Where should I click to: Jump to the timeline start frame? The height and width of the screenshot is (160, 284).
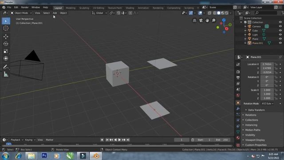107,140
